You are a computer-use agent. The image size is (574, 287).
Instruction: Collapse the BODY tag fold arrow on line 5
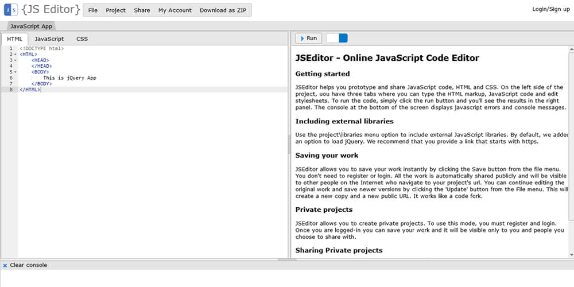pyautogui.click(x=15, y=72)
